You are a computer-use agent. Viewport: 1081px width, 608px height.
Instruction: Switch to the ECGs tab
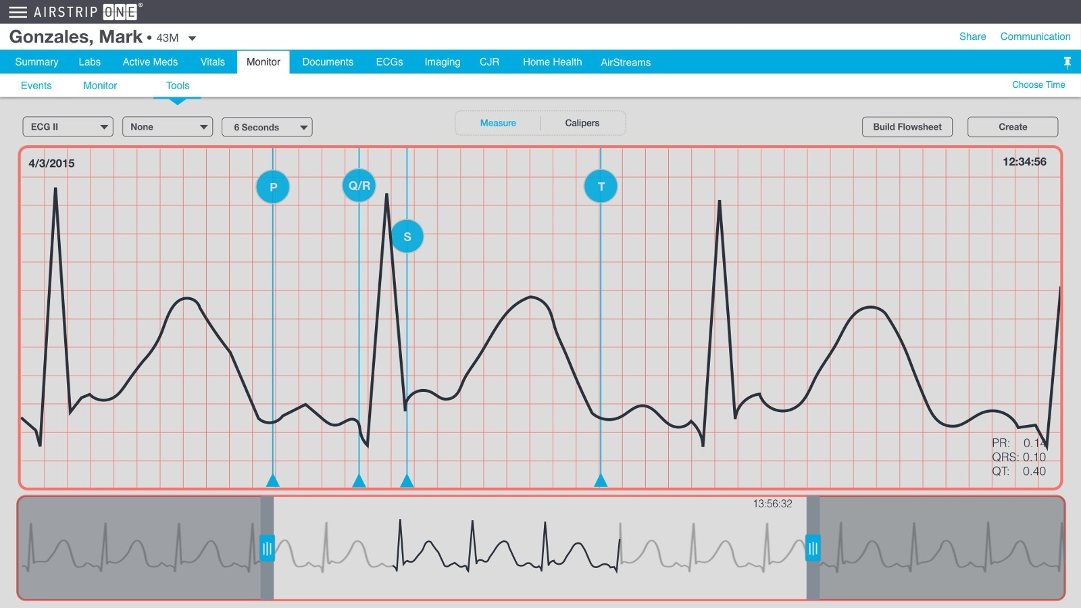click(x=389, y=62)
